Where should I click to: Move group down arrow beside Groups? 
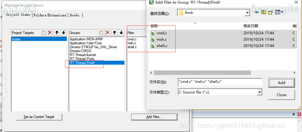point(121,32)
